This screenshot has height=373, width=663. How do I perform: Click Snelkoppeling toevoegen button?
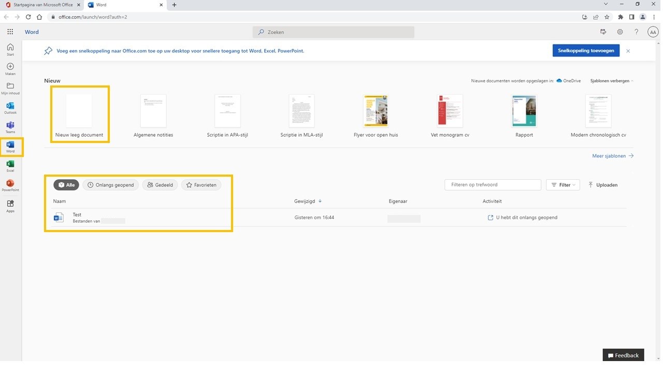586,51
